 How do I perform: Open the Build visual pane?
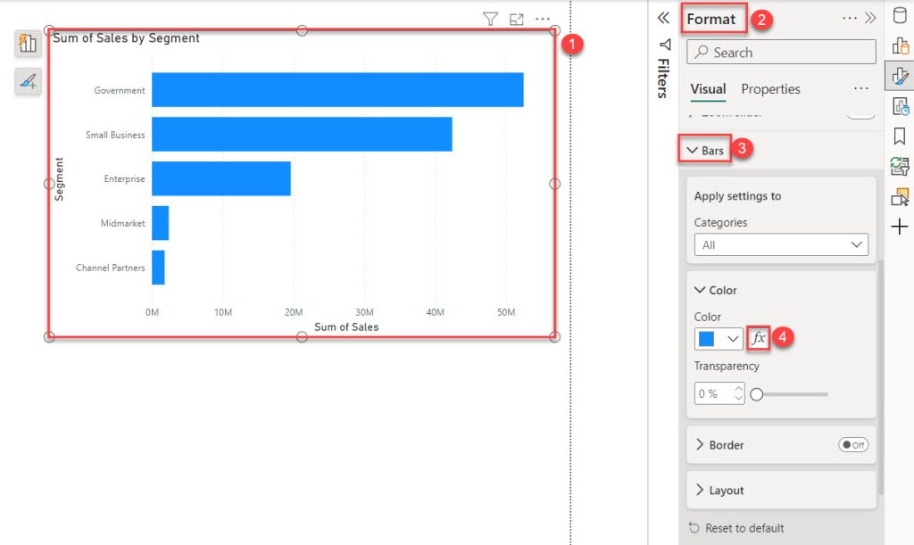(902, 45)
